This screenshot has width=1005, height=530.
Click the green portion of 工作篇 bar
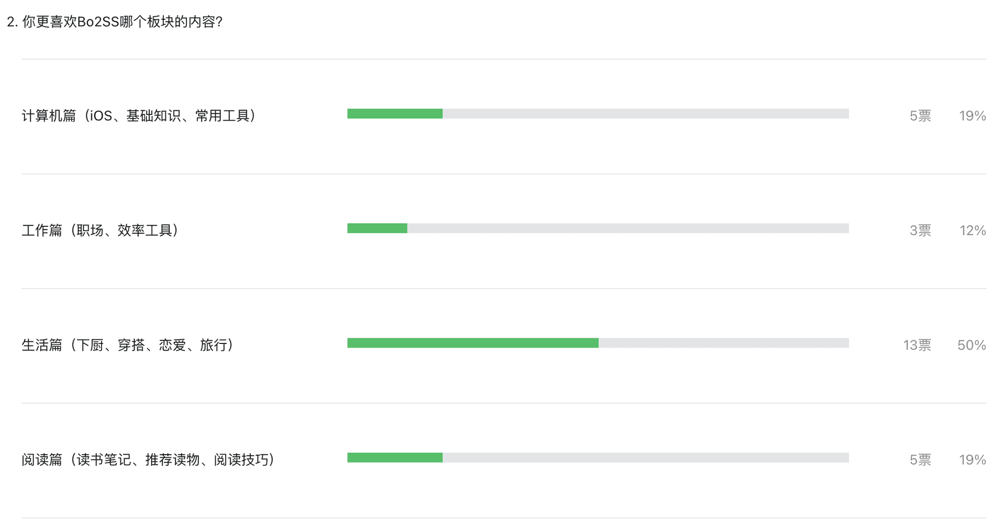click(377, 228)
